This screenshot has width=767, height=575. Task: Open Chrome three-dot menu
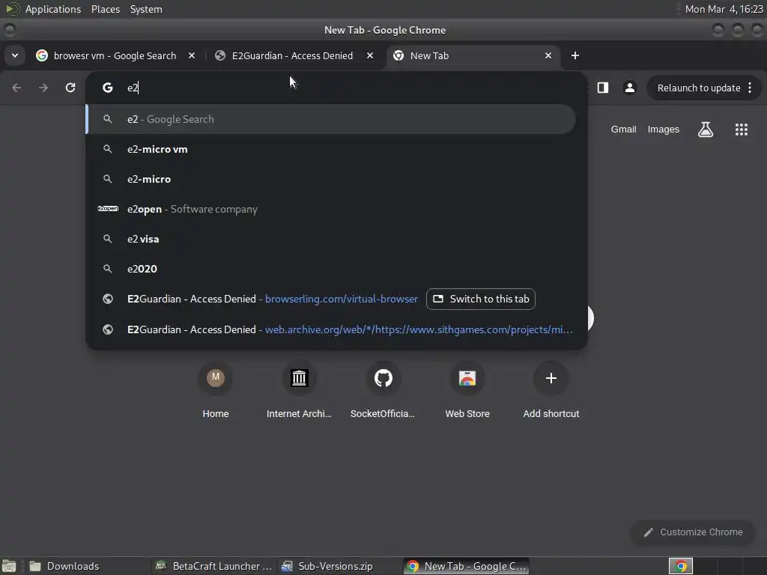[750, 88]
